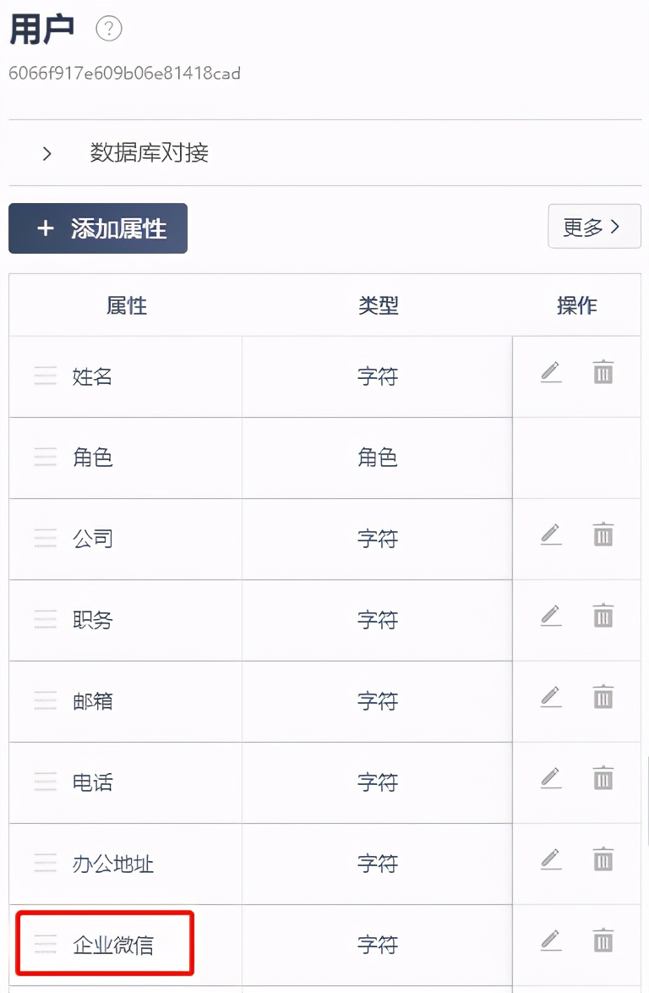
Task: Open the 更多 dropdown menu
Action: (593, 227)
